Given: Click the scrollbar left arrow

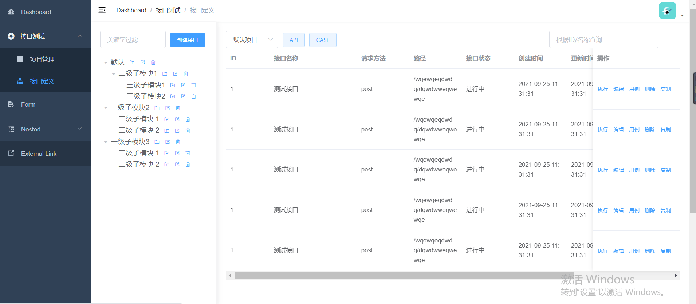Looking at the screenshot, I should tap(230, 276).
